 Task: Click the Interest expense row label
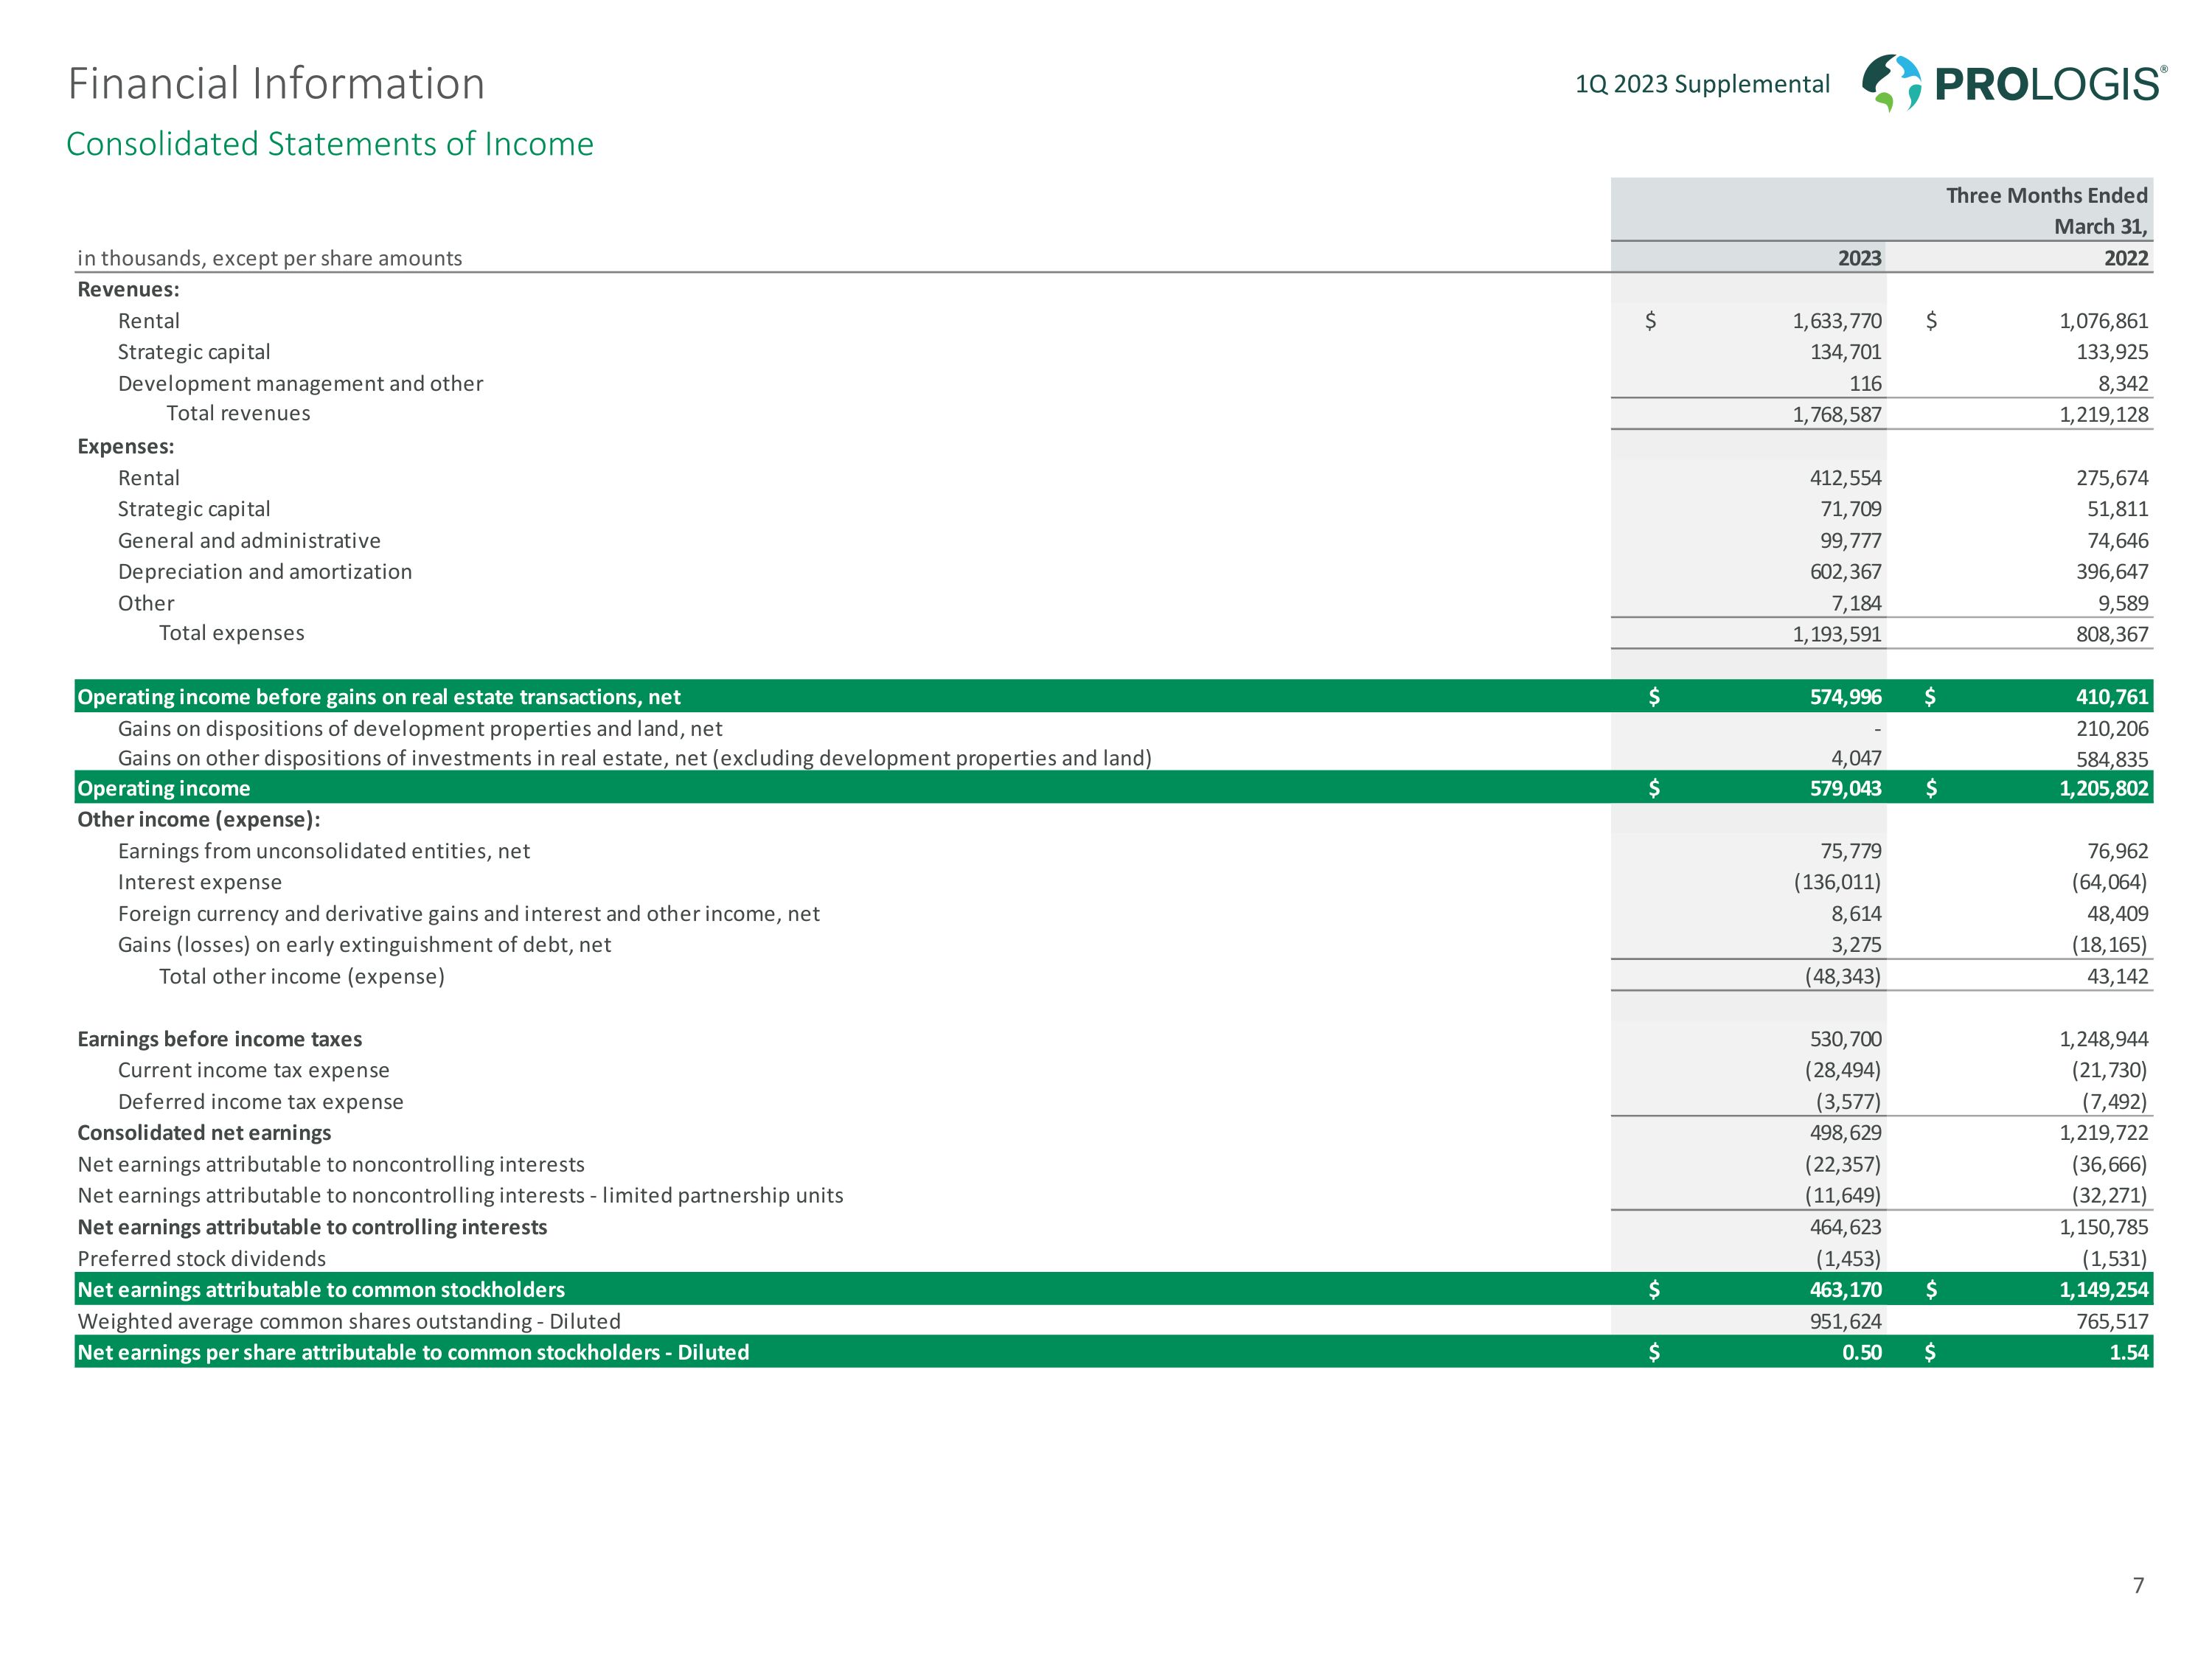click(x=200, y=882)
